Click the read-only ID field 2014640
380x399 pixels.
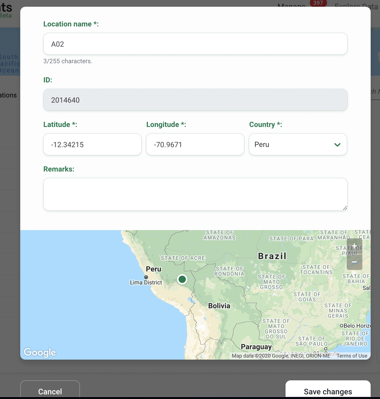[195, 100]
